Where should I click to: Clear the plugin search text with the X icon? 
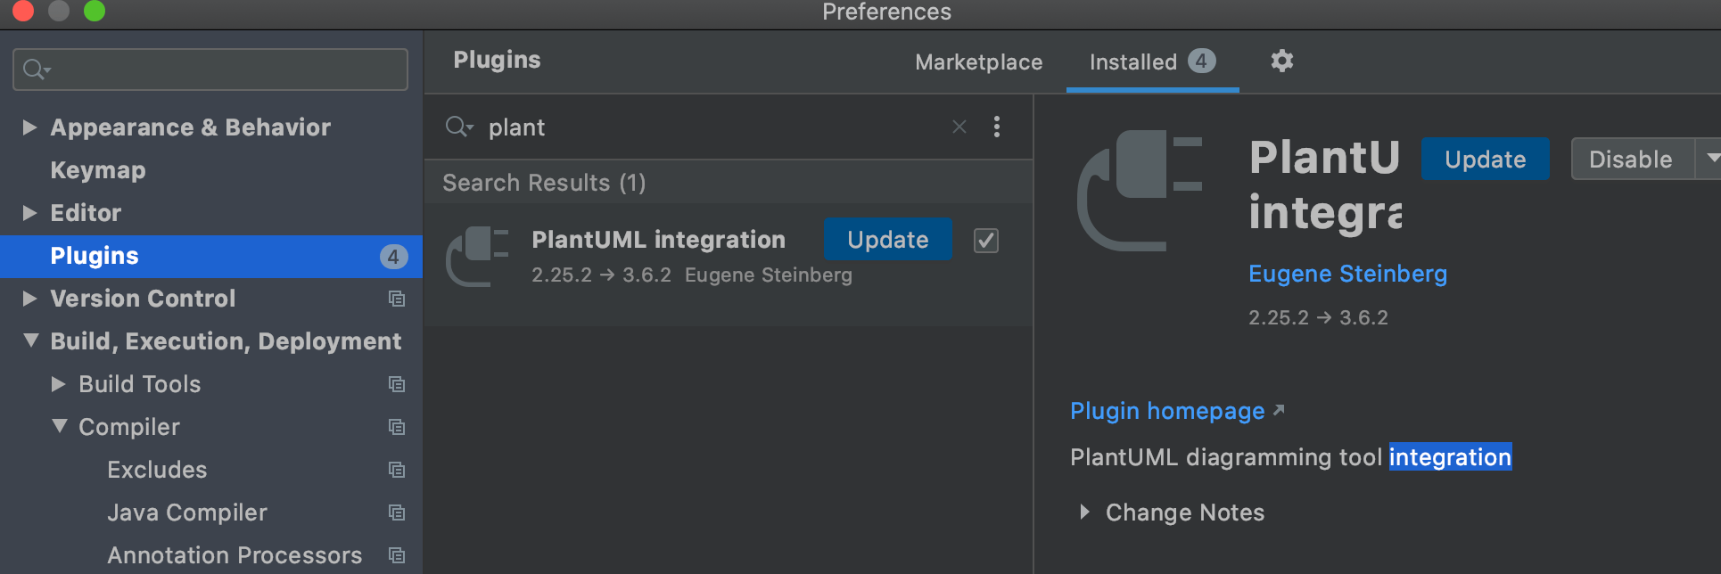[x=959, y=127]
